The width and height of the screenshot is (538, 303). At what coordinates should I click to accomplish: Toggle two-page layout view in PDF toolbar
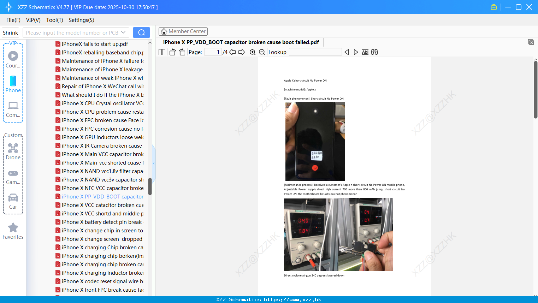162,52
